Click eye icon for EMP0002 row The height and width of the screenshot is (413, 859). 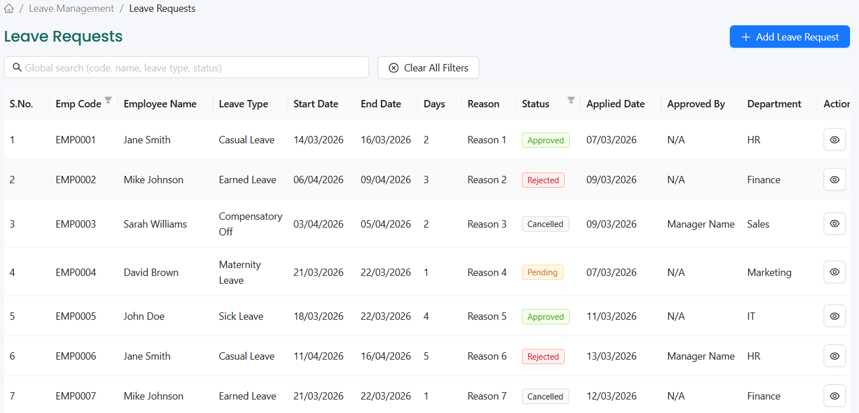[834, 180]
